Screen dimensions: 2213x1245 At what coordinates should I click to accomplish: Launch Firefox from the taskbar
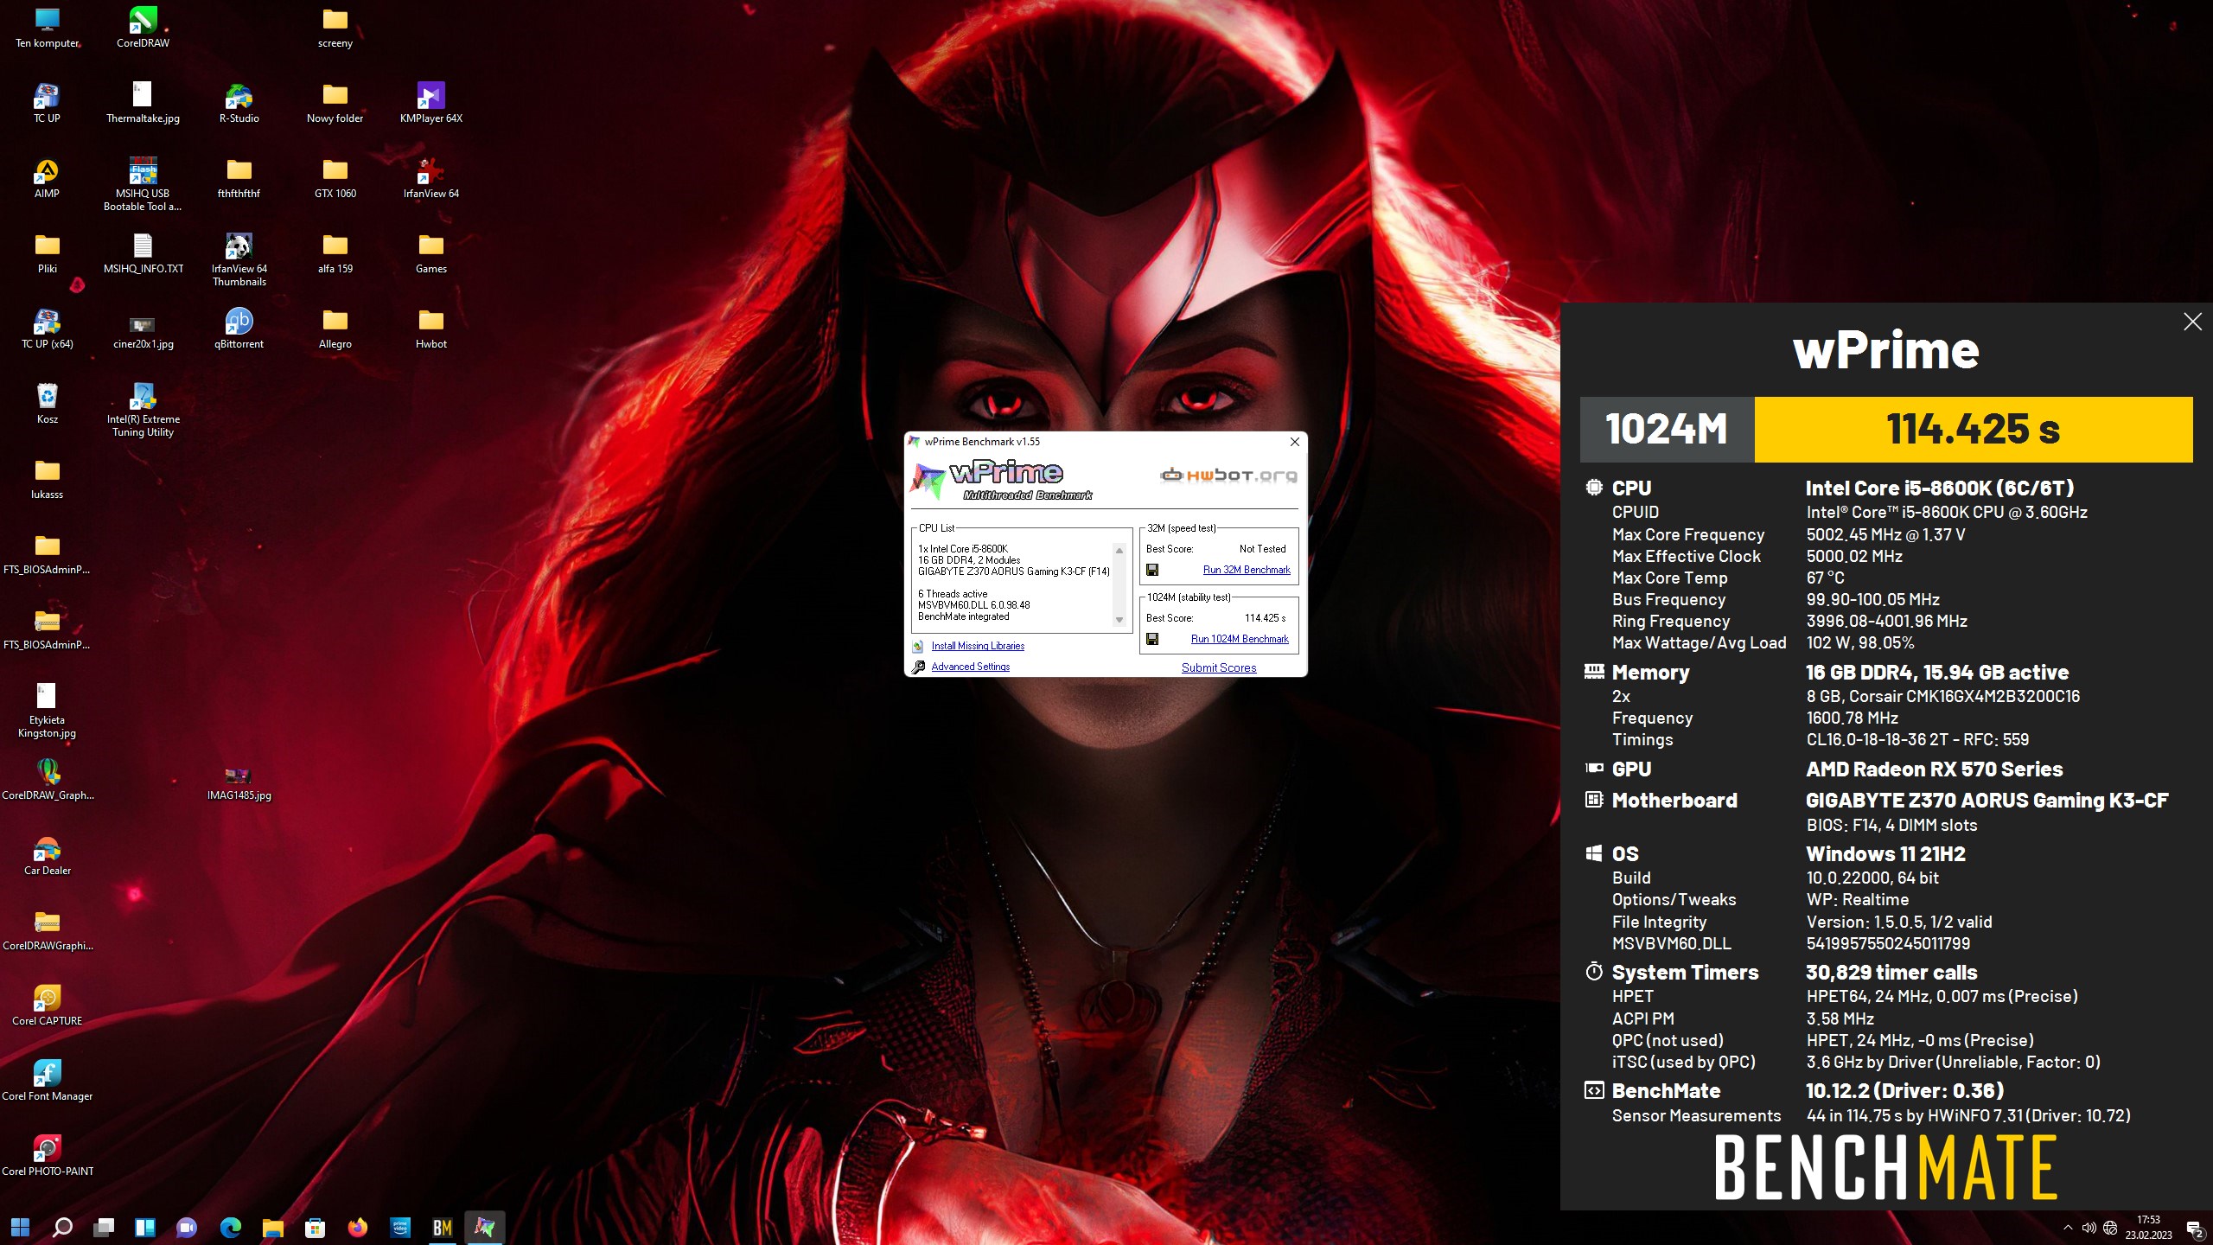pos(357,1227)
